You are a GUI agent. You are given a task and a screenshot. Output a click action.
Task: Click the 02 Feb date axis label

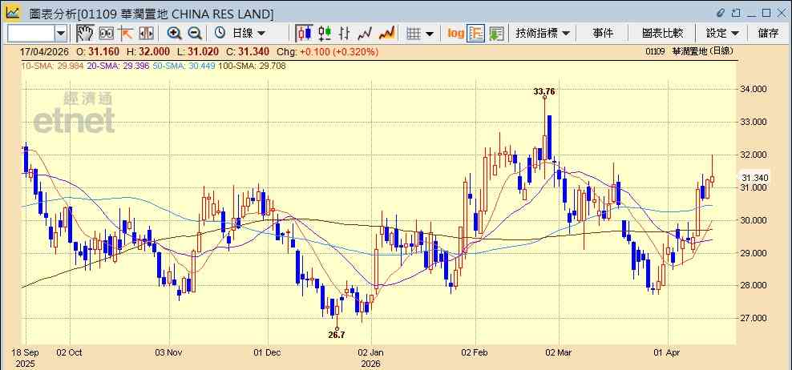[475, 352]
